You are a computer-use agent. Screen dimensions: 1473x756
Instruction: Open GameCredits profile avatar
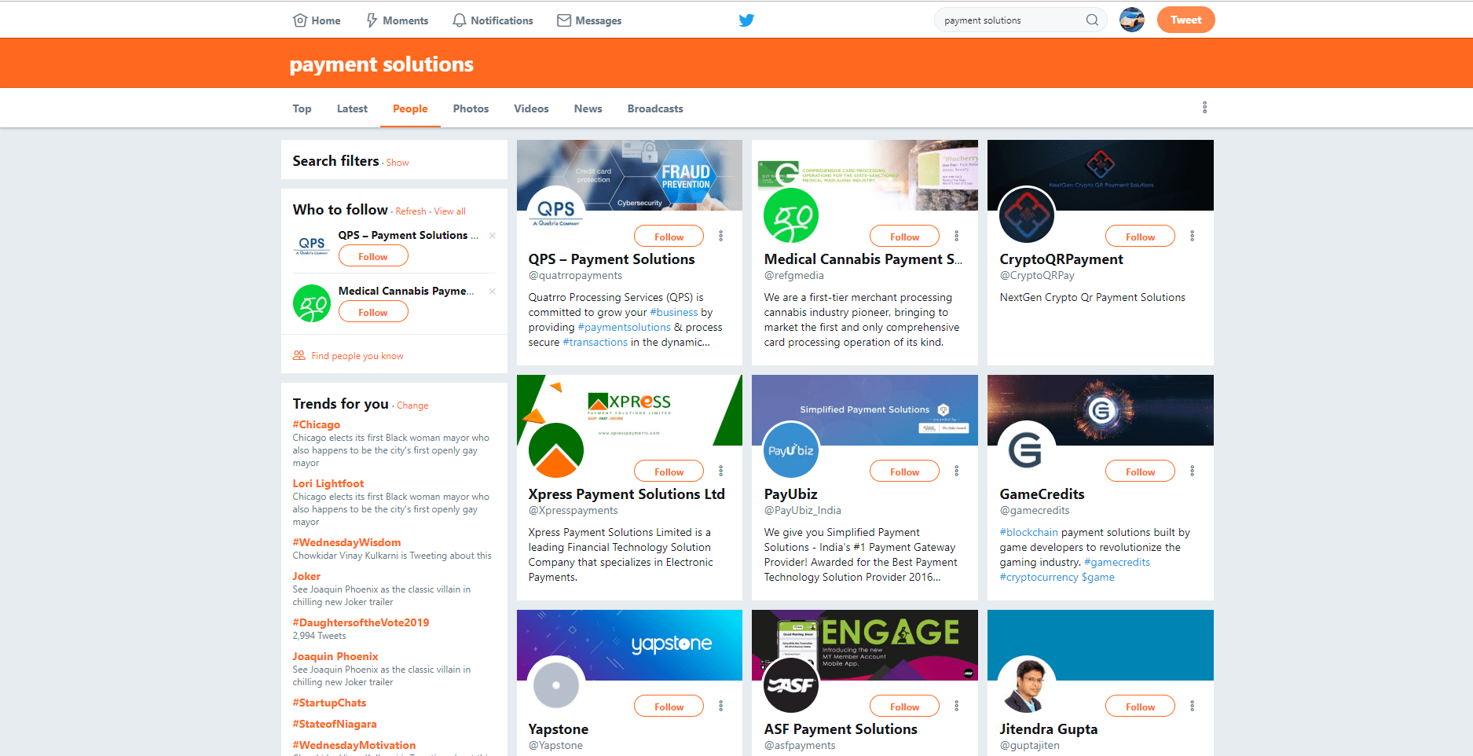point(1027,450)
